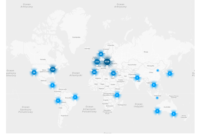Open the 2 cluster in Western Australia
Viewport: 201px width, 134px height.
(x=157, y=111)
